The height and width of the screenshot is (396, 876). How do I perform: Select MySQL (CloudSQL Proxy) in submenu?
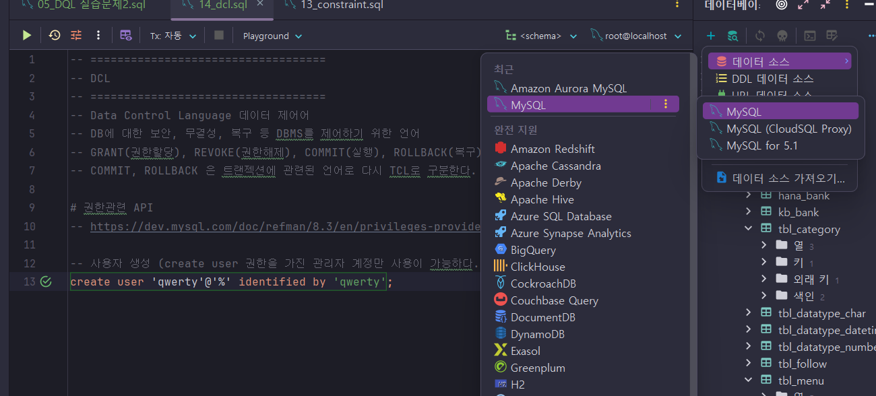point(780,128)
